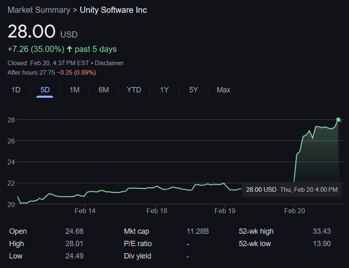This screenshot has width=349, height=268.
Task: Open the Market Summary breadcrumb link
Action: [39, 10]
